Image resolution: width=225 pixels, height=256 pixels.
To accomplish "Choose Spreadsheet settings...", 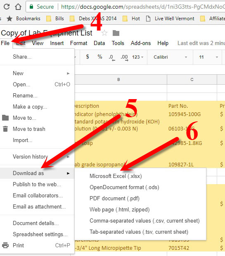I will point(37,234).
